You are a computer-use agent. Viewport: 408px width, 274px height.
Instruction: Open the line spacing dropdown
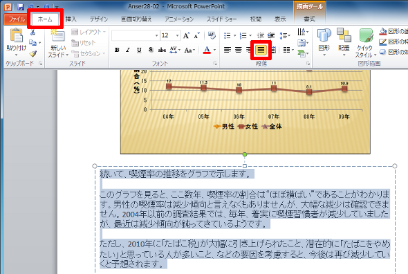coord(285,36)
